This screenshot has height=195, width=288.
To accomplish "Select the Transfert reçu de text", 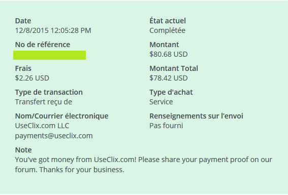I will [43, 102].
